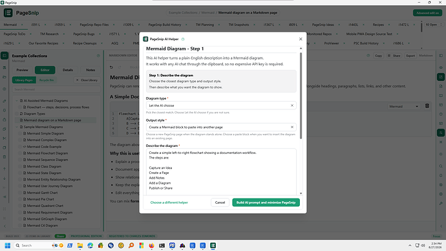Close the Mermaid tab
Image resolution: width=446 pixels, height=251 pixels.
(x=22, y=25)
